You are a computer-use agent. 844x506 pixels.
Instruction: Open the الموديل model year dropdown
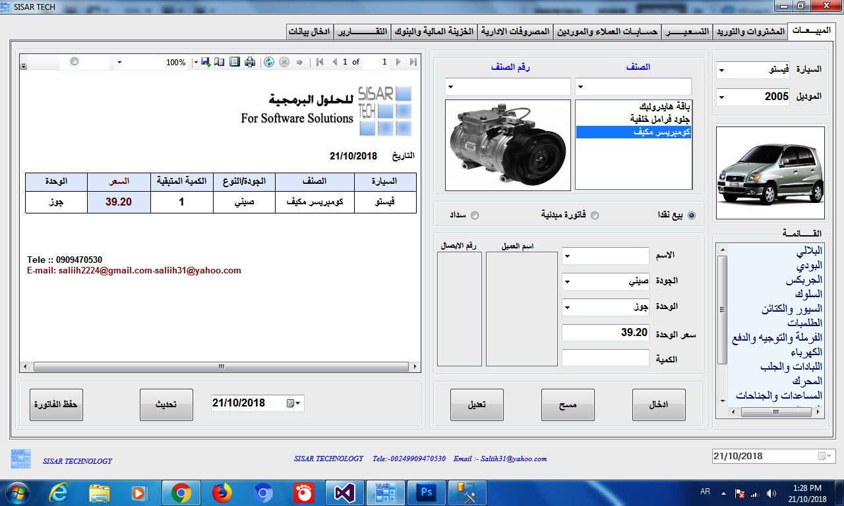(x=721, y=98)
